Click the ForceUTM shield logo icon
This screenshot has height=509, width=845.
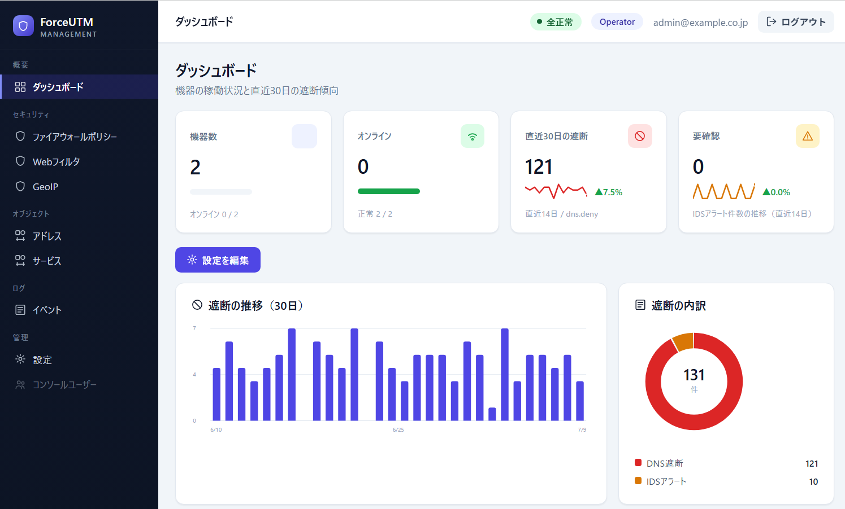click(23, 26)
